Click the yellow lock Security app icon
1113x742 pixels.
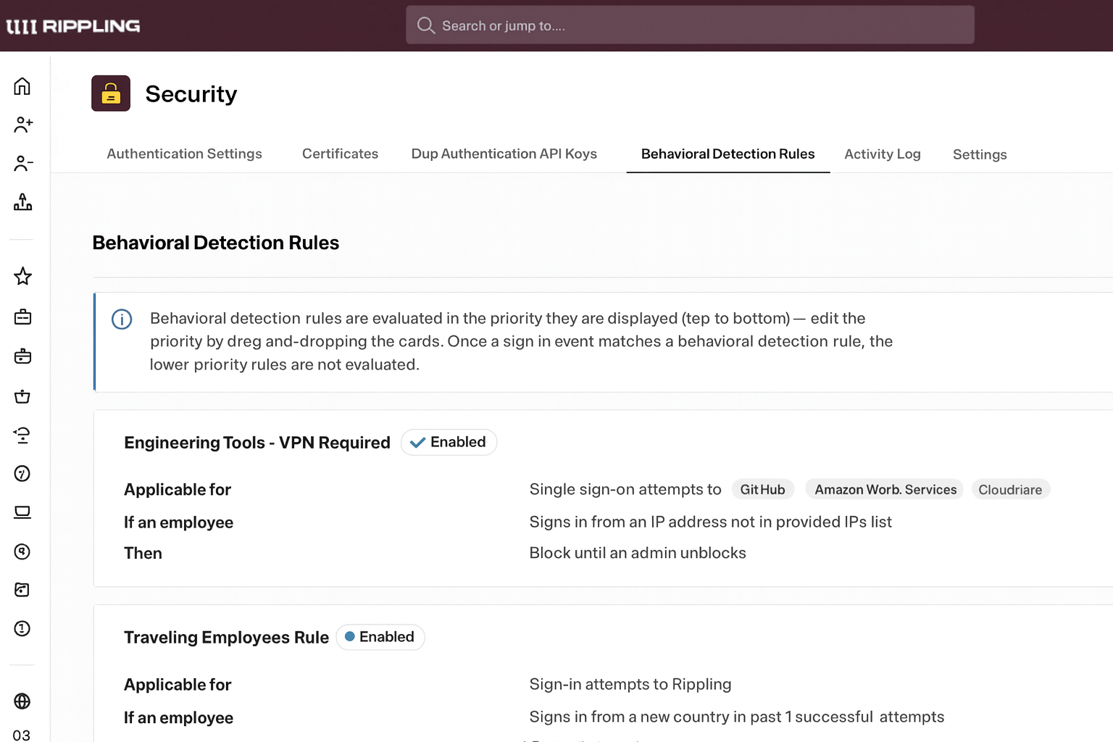111,93
